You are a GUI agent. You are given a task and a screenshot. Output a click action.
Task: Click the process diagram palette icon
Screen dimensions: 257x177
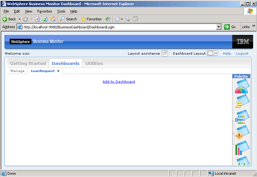pyautogui.click(x=242, y=117)
